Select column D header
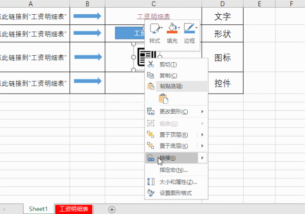Screen dimensions: 305x214 222,4
